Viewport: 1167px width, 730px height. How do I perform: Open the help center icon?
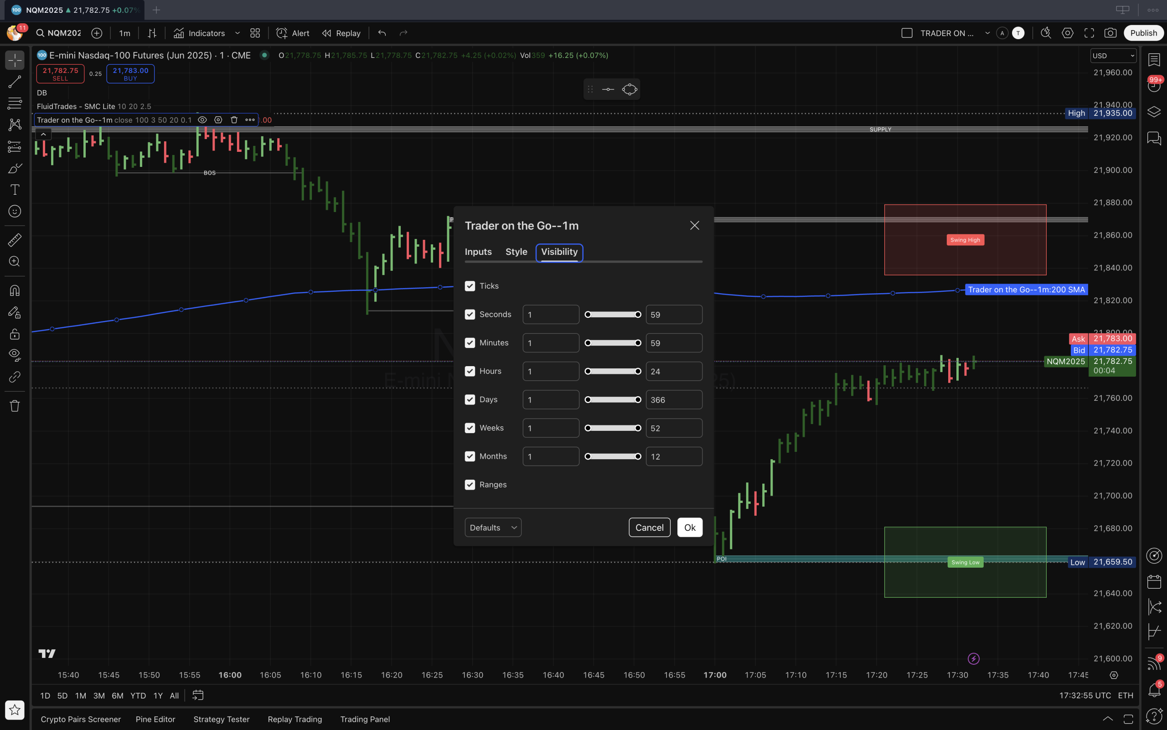pyautogui.click(x=1154, y=716)
